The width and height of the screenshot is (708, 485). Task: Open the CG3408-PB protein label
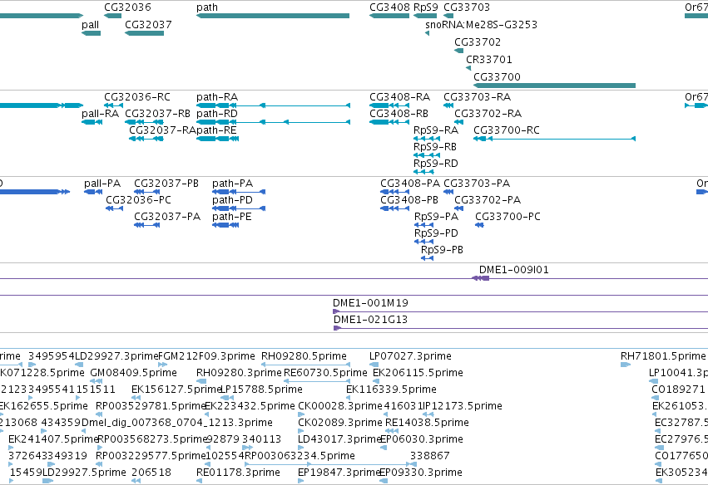409,200
